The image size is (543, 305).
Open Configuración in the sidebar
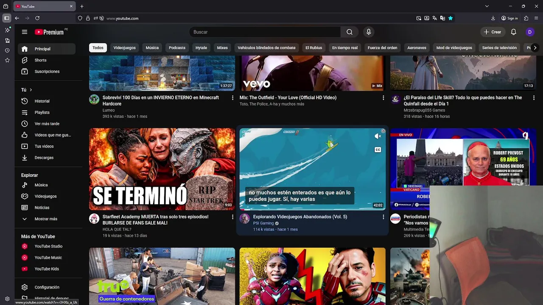(47, 287)
